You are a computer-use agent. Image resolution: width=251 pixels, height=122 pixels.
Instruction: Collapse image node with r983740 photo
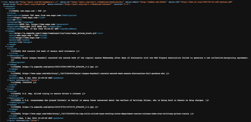[8, 64]
